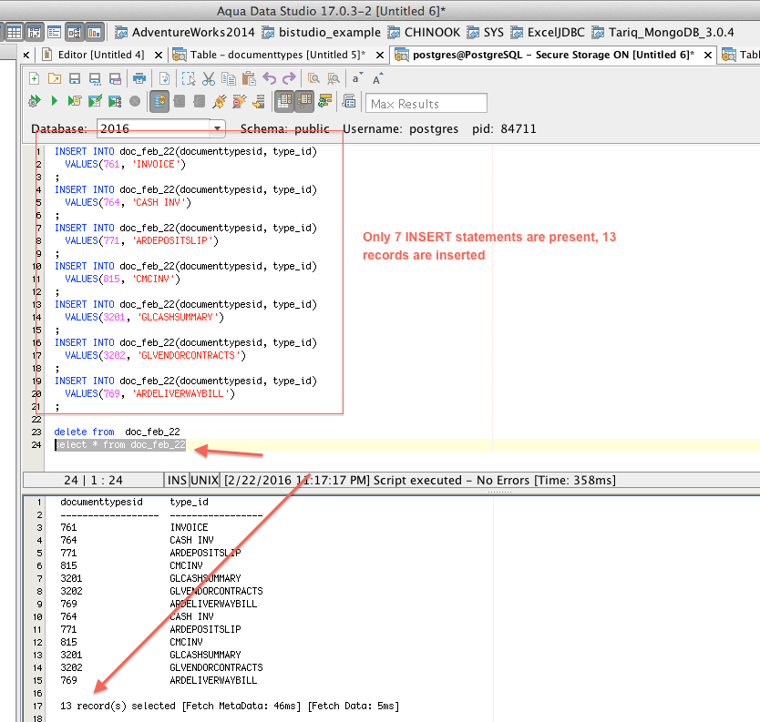760x722 pixels.
Task: Click the Query Builder window icon
Action: click(349, 101)
